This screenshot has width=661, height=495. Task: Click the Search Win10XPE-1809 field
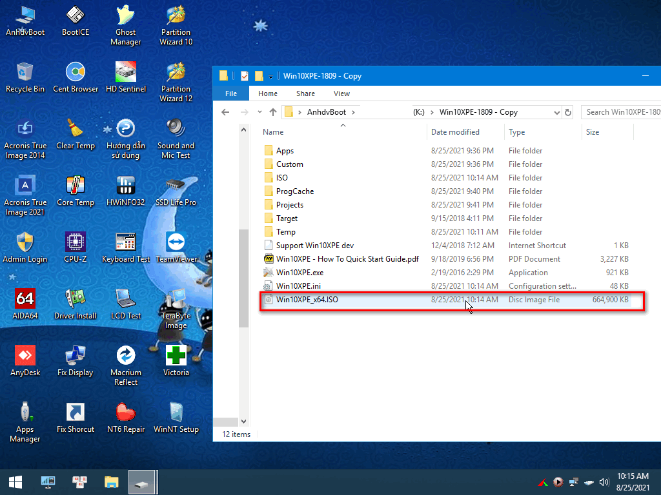pos(620,112)
